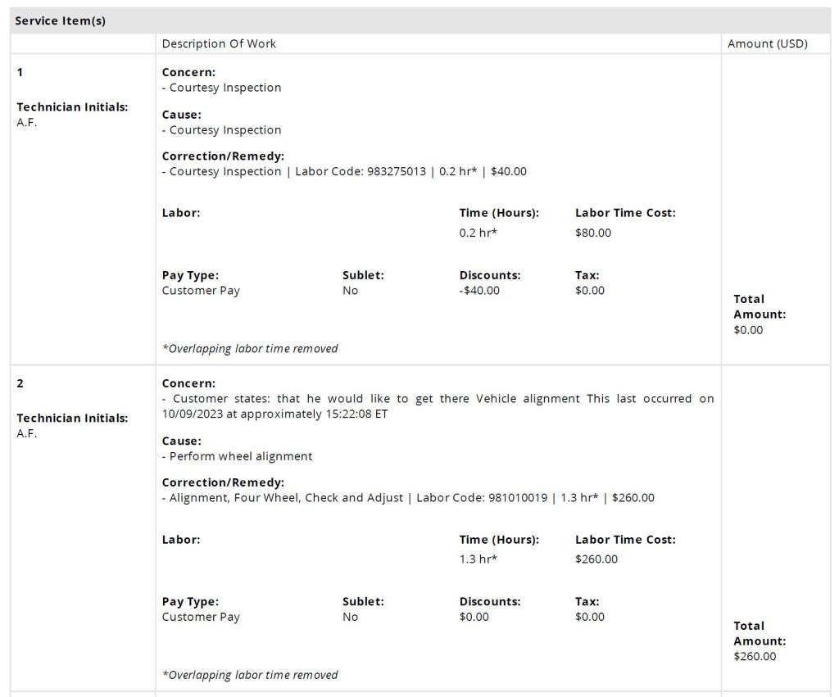Click the Service Item(s) section header

click(61, 20)
